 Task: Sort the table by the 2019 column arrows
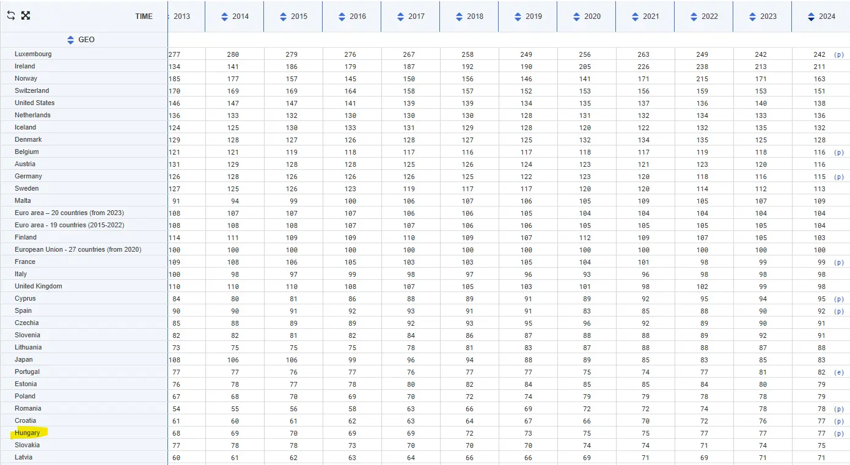[x=518, y=16]
